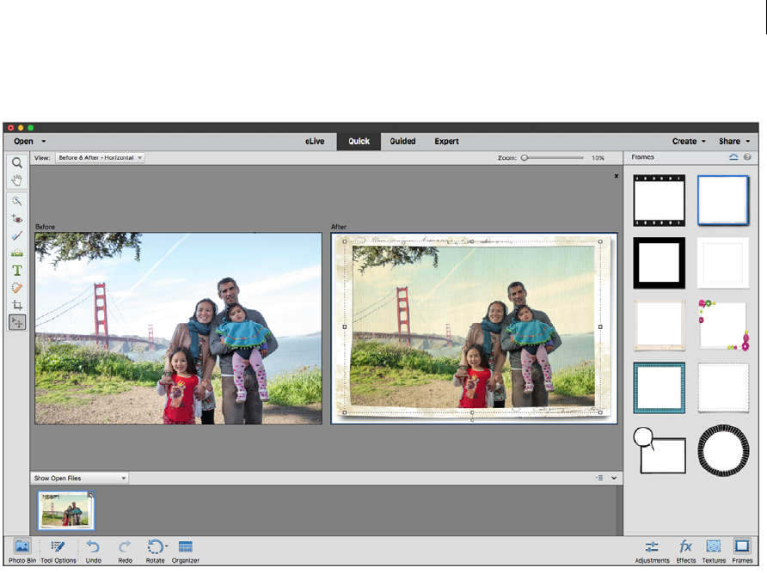The height and width of the screenshot is (573, 767).
Task: Click the Redo button
Action: point(126,551)
